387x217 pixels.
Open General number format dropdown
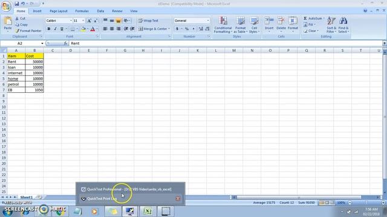(208, 20)
